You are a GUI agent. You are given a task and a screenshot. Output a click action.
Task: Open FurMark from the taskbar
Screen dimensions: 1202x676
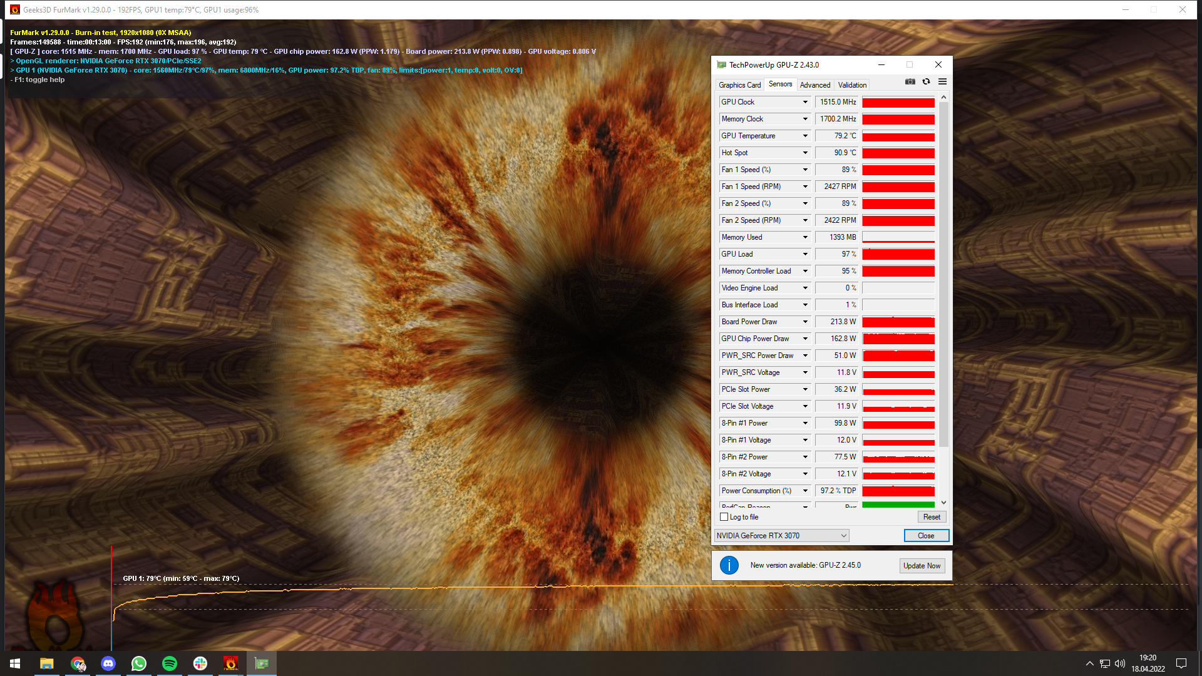pyautogui.click(x=231, y=663)
